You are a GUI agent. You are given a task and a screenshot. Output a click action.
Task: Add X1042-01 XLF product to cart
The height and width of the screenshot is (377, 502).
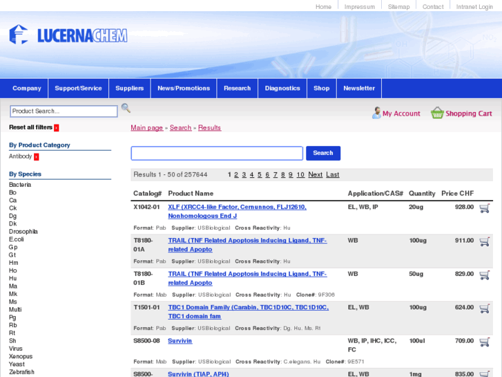[484, 208]
